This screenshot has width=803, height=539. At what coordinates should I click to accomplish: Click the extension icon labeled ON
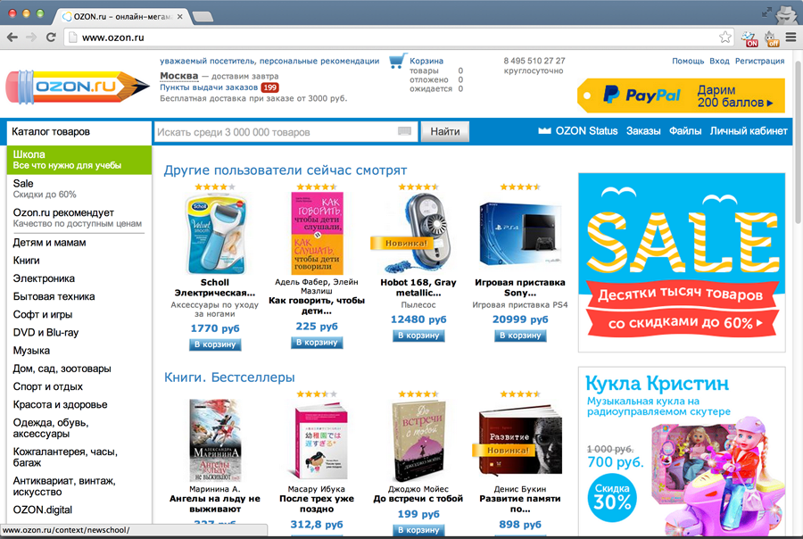(749, 38)
